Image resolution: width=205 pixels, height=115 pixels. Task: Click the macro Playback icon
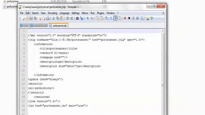tap(133, 19)
